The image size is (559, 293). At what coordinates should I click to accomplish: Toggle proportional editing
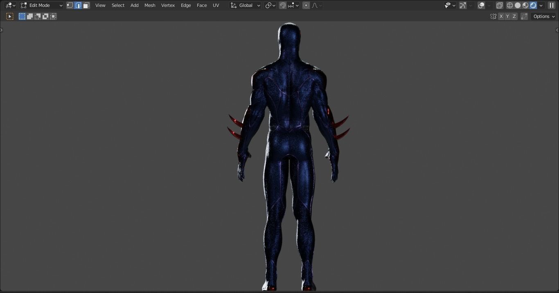tap(306, 5)
